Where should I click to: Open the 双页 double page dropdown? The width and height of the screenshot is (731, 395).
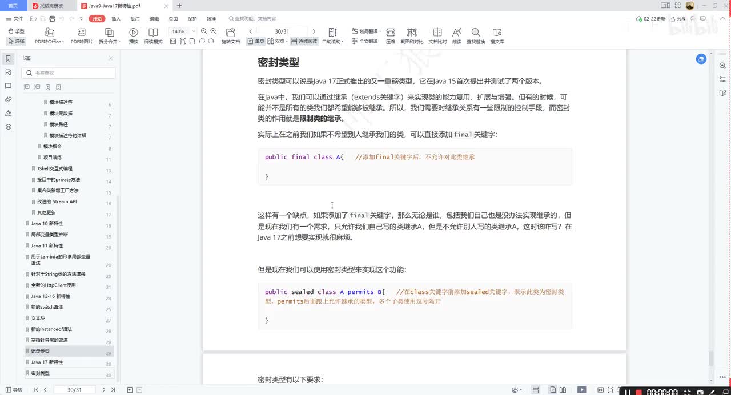click(278, 42)
